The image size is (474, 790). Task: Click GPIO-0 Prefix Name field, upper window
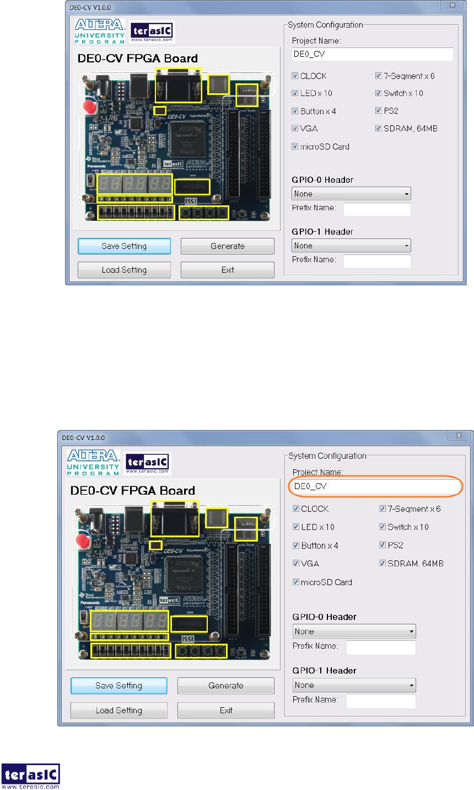[x=378, y=209]
